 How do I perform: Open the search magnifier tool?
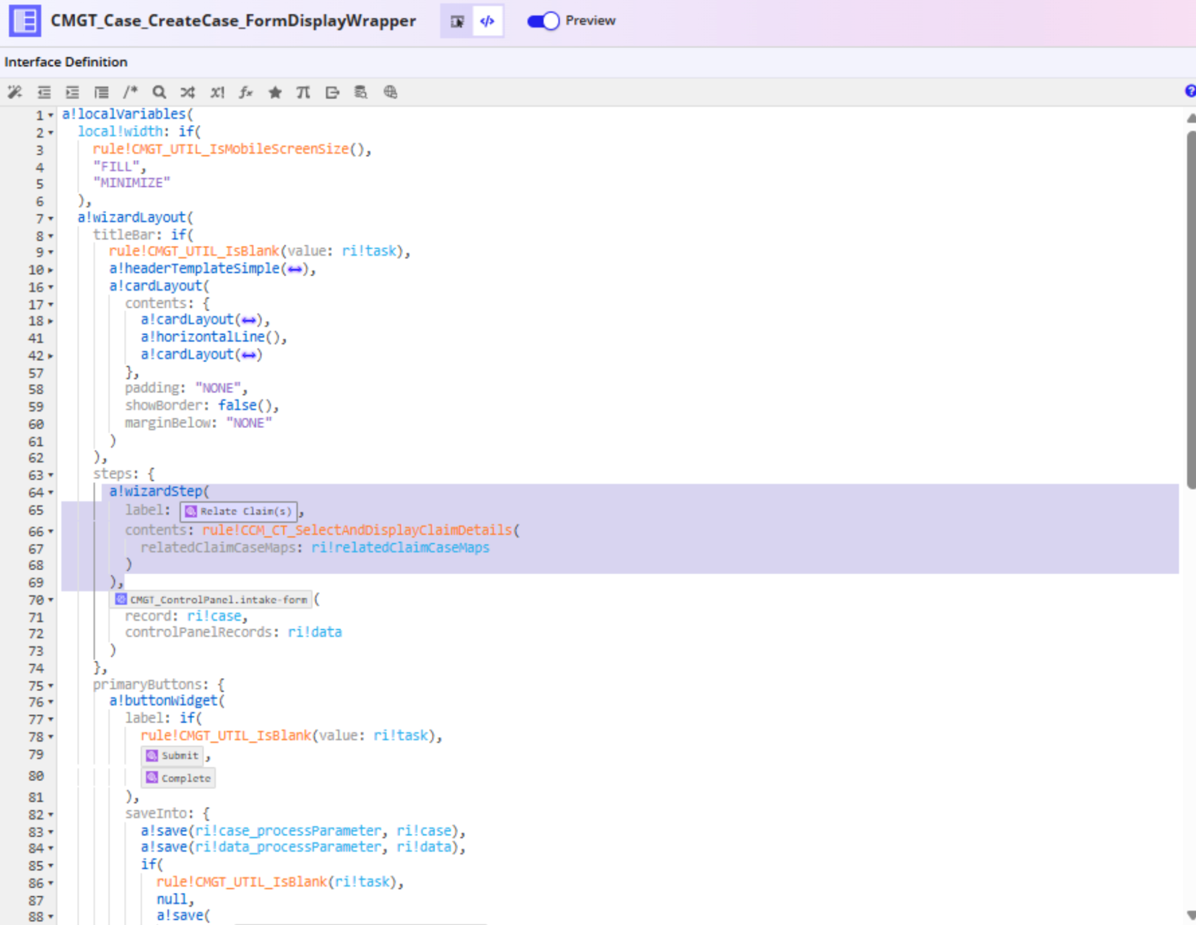159,92
